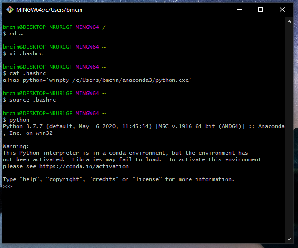Click the alias python winpty line
Viewport: 298px width, 248px height.
click(97, 80)
